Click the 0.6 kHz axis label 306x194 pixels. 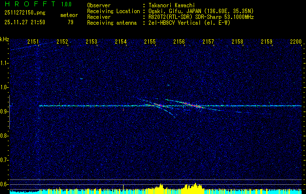[x=4, y=184]
